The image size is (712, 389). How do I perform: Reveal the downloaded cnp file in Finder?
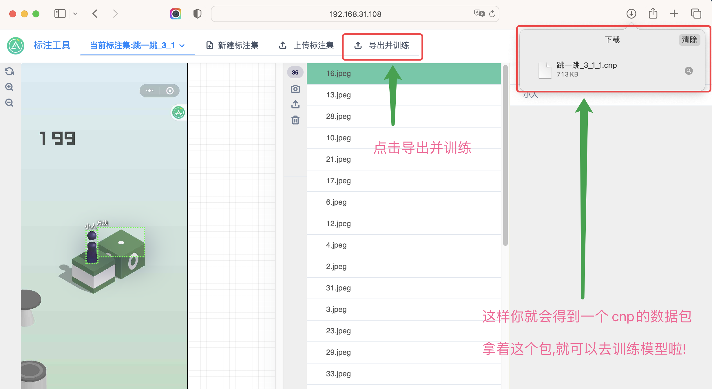click(x=689, y=71)
